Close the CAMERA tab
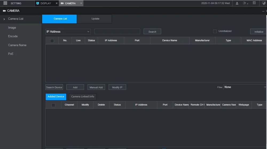The image size is (267, 149). point(81,3)
